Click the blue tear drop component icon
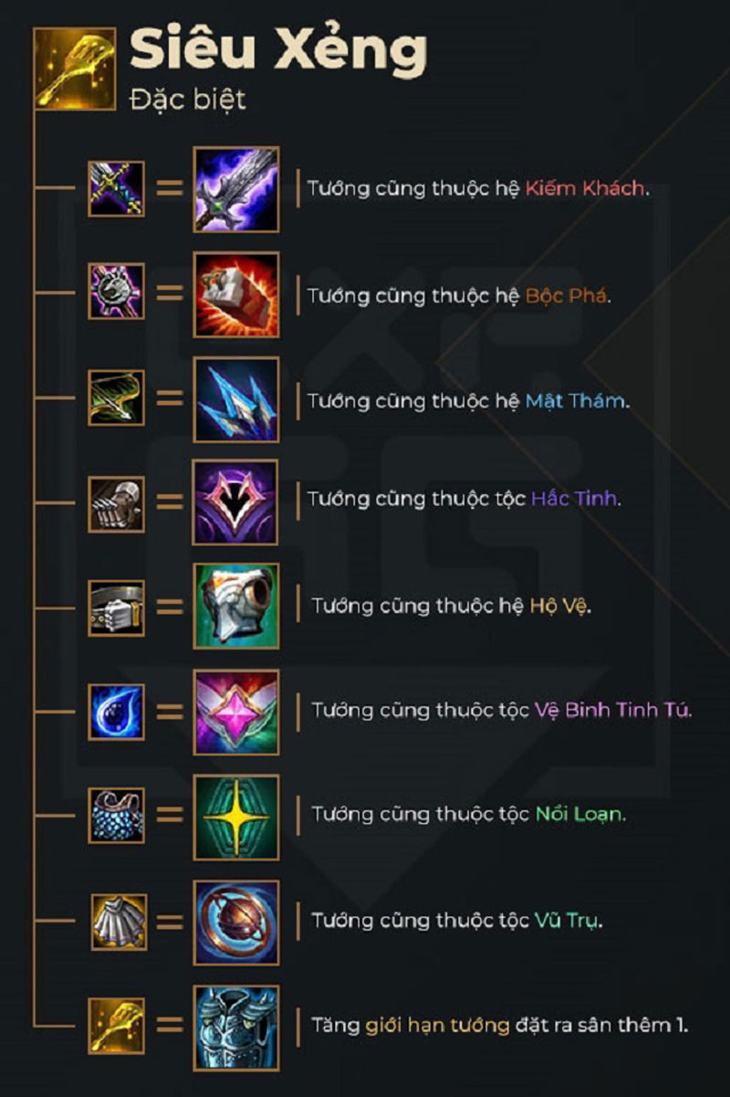730x1097 pixels. click(x=116, y=711)
